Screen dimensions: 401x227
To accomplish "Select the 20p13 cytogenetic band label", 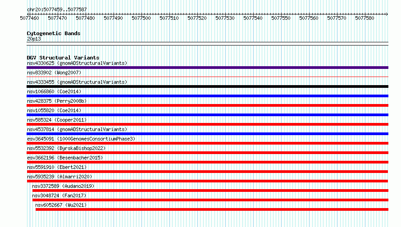I will coord(34,39).
